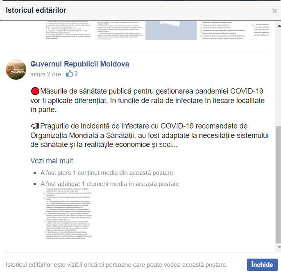Open the blue image thumbnail at top

(x=171, y=30)
